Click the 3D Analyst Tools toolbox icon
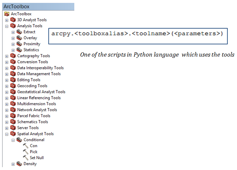The height and width of the screenshot is (170, 237). 13,20
